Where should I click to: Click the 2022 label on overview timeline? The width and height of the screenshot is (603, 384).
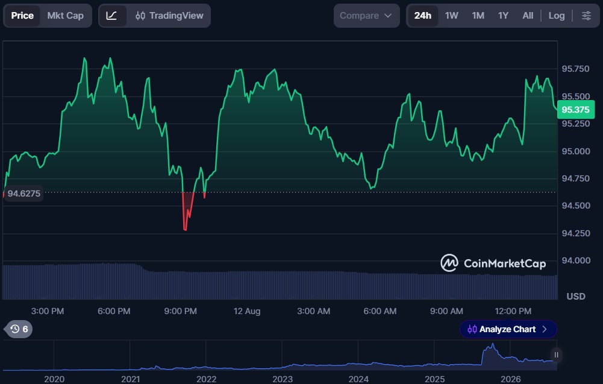[x=207, y=379]
